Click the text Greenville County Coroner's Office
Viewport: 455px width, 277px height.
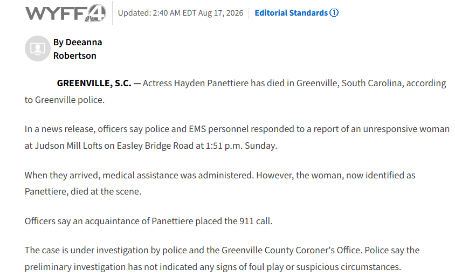(291, 250)
